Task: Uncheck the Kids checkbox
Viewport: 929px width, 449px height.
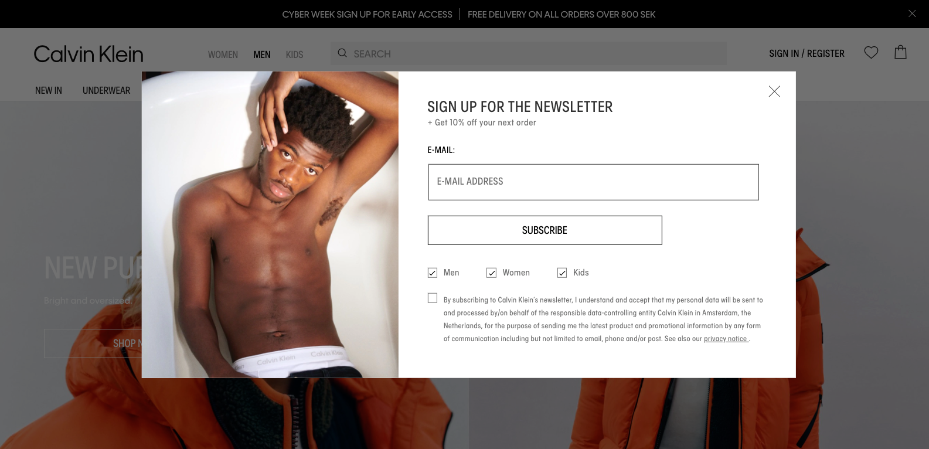Action: 562,273
